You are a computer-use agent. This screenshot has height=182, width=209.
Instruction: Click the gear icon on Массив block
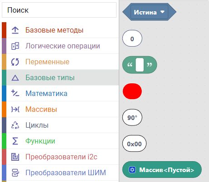132,170
